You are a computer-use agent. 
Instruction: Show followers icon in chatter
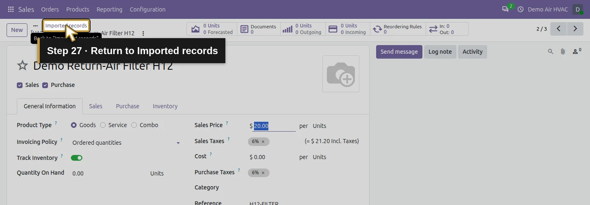coord(577,52)
